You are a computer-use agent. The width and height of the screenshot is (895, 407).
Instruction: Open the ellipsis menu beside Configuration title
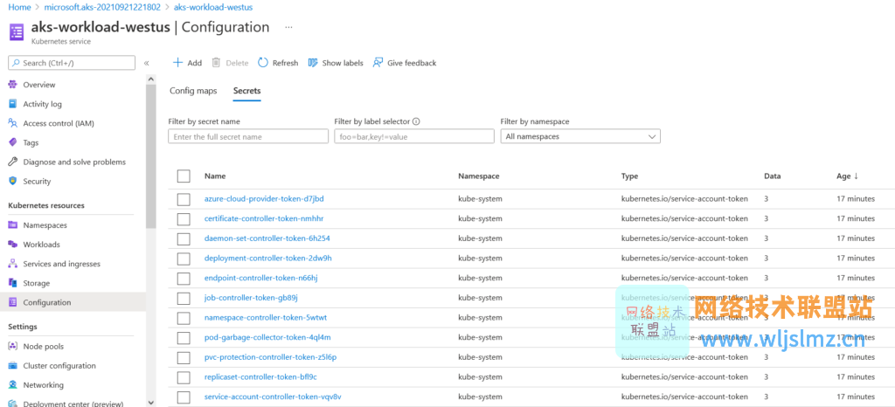(288, 27)
